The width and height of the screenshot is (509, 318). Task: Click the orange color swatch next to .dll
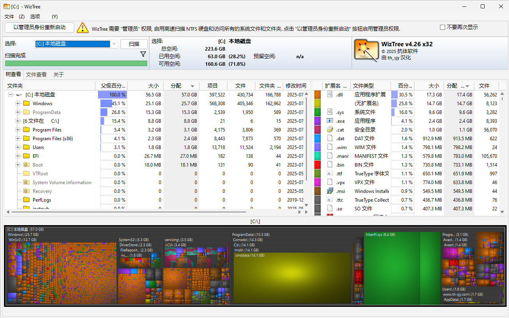[318, 94]
